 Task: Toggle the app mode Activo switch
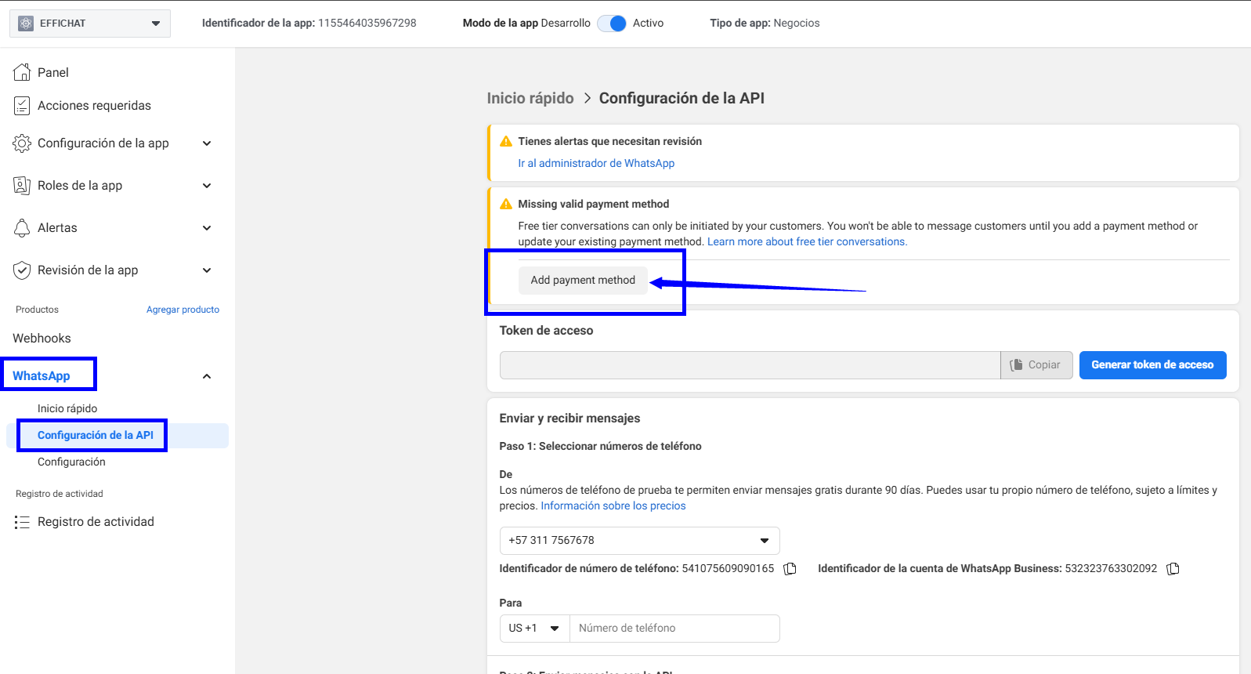click(x=612, y=24)
